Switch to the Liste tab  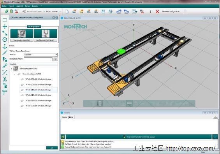coord(71,117)
